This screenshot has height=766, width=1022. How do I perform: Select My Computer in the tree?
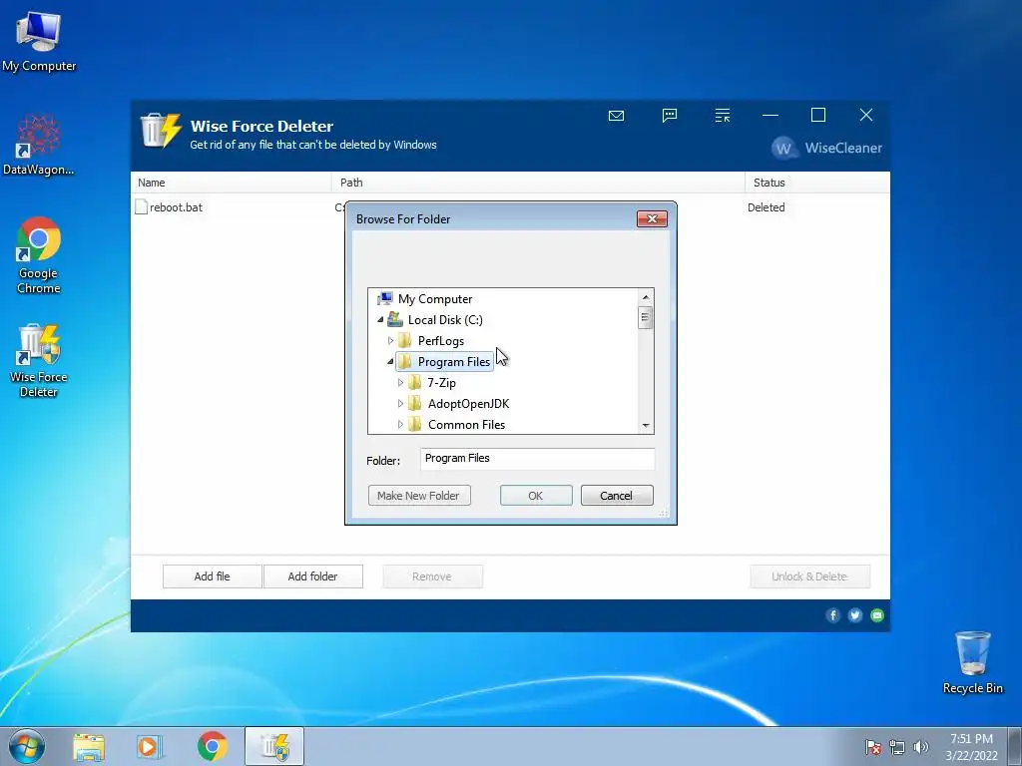[x=435, y=299]
